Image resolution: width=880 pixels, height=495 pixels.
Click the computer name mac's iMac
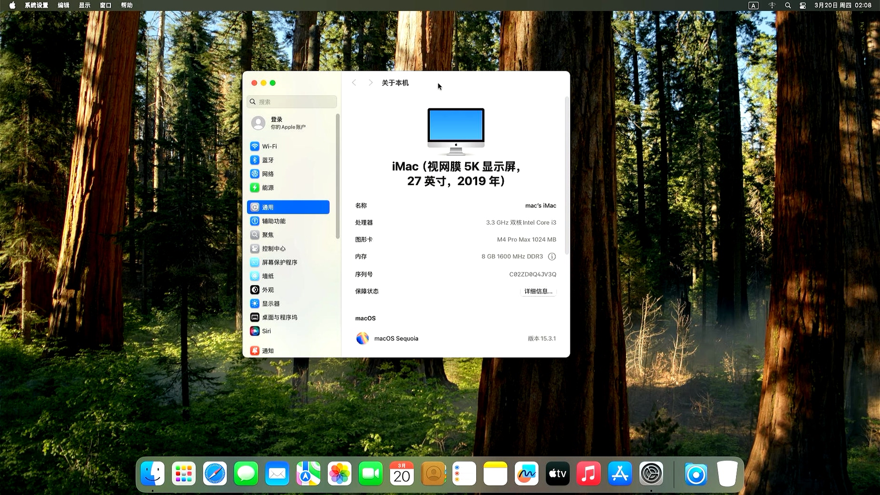[x=540, y=206]
